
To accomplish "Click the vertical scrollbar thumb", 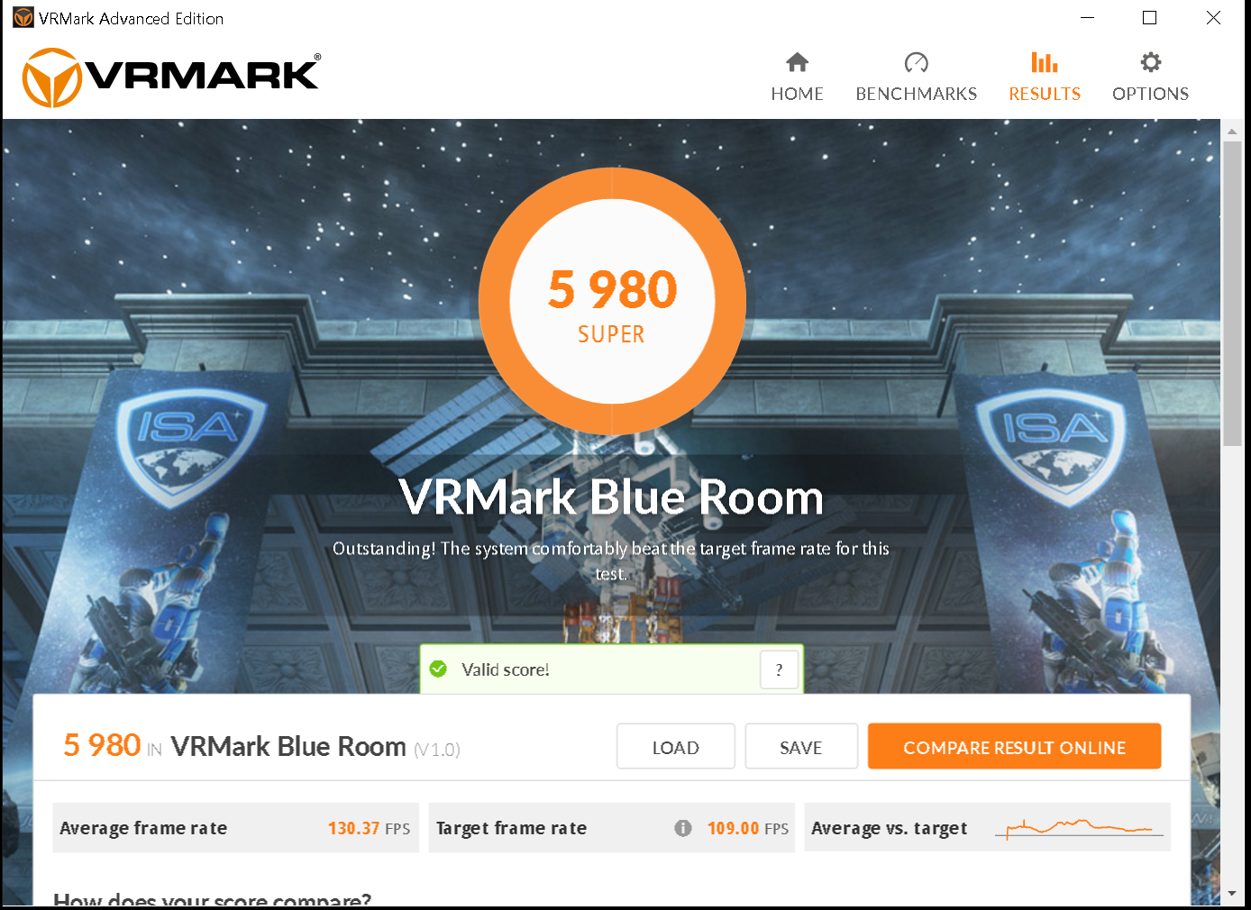I will (x=1232, y=294).
